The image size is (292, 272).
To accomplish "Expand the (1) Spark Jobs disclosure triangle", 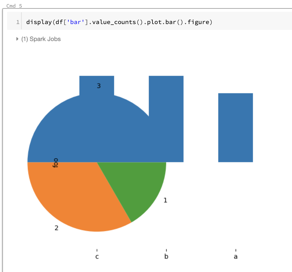I will coord(17,39).
